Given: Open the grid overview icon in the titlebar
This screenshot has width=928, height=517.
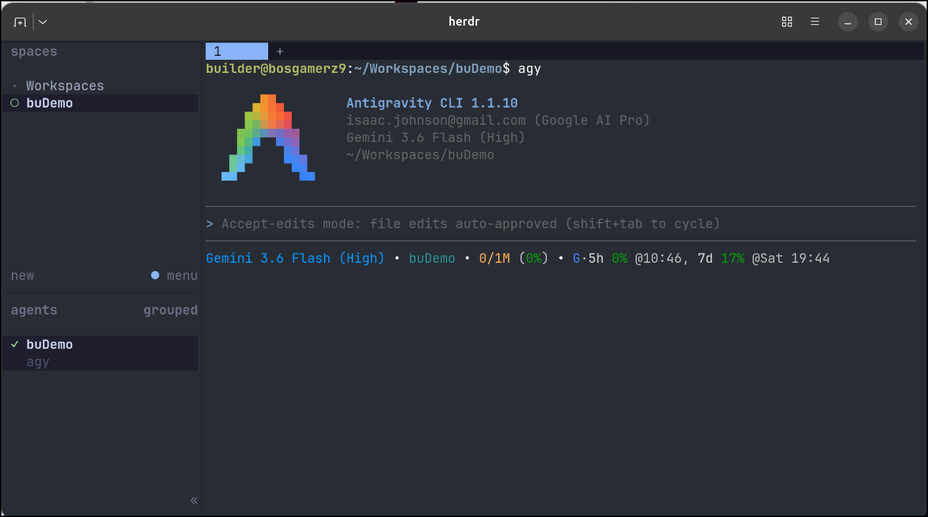Looking at the screenshot, I should click(787, 22).
